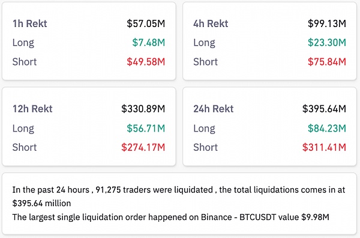Click the $395.64 million summary text
Viewport: 360px width, 238px height.
(41, 203)
